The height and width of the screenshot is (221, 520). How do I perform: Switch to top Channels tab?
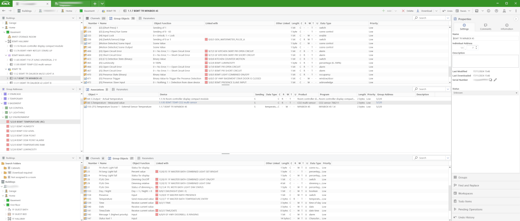click(x=95, y=18)
